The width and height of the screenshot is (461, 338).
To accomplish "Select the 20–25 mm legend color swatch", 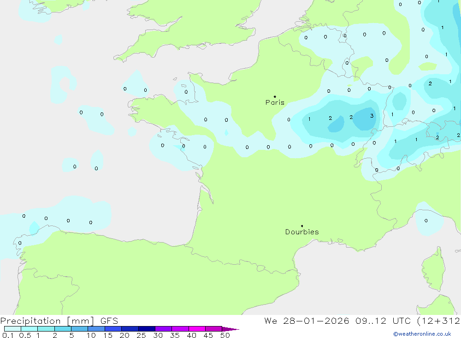I will pos(130,329).
